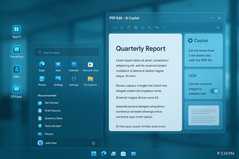Image resolution: width=239 pixels, height=159 pixels.
Task: Click the Windows Start button on taskbar
Action: tap(94, 154)
